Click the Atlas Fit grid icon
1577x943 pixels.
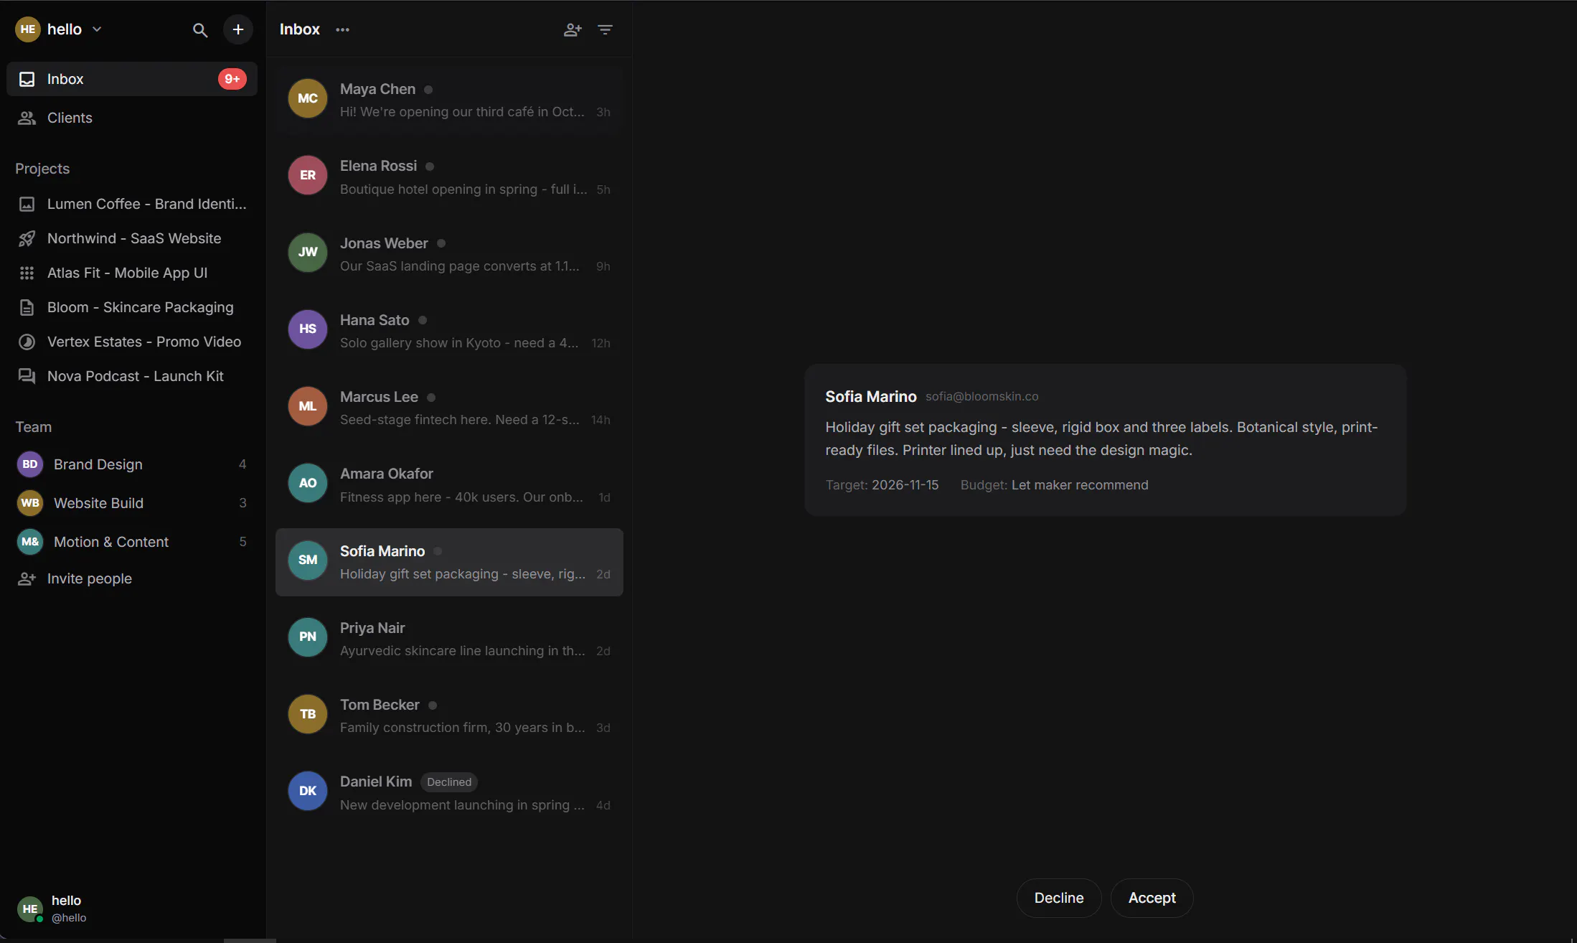pyautogui.click(x=27, y=273)
